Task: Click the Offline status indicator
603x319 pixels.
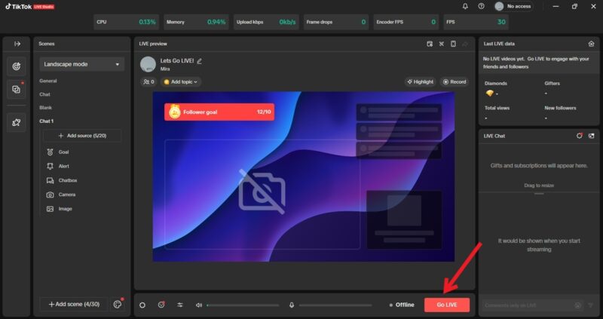Action: [x=402, y=305]
